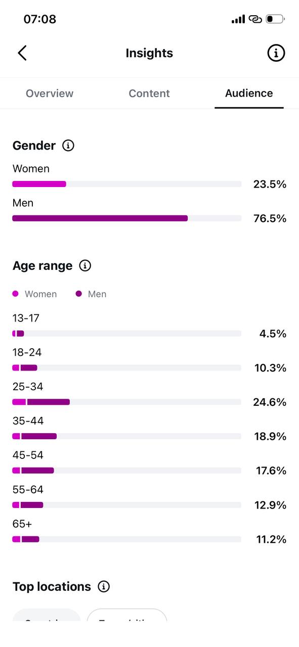Tap the info icon beside Top locations
The height and width of the screenshot is (647, 299).
[x=104, y=586]
